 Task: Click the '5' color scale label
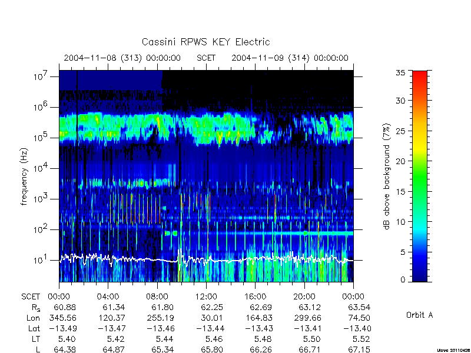pyautogui.click(x=403, y=252)
